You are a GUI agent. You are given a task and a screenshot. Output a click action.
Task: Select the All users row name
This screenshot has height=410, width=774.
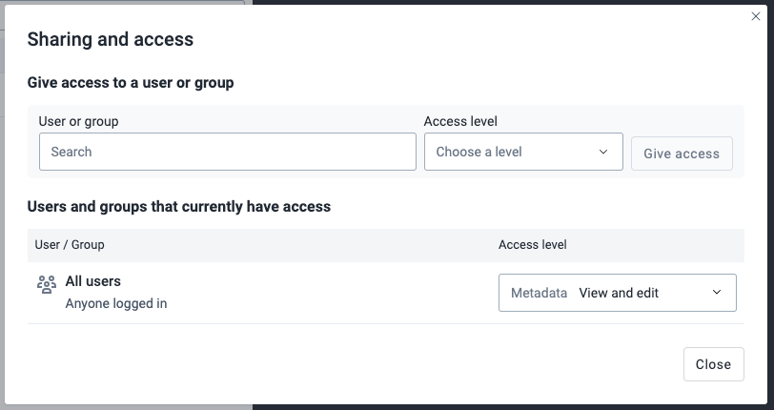(x=92, y=281)
